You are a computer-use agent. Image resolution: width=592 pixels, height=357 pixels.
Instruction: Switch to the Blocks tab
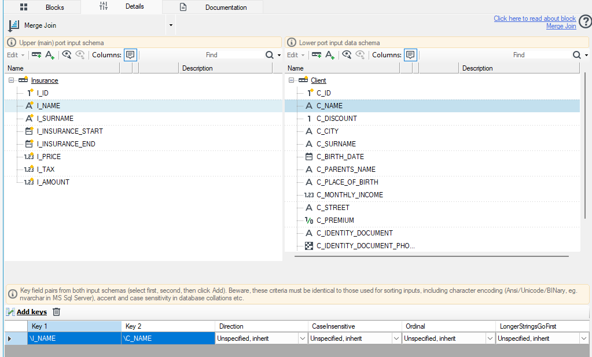point(42,7)
